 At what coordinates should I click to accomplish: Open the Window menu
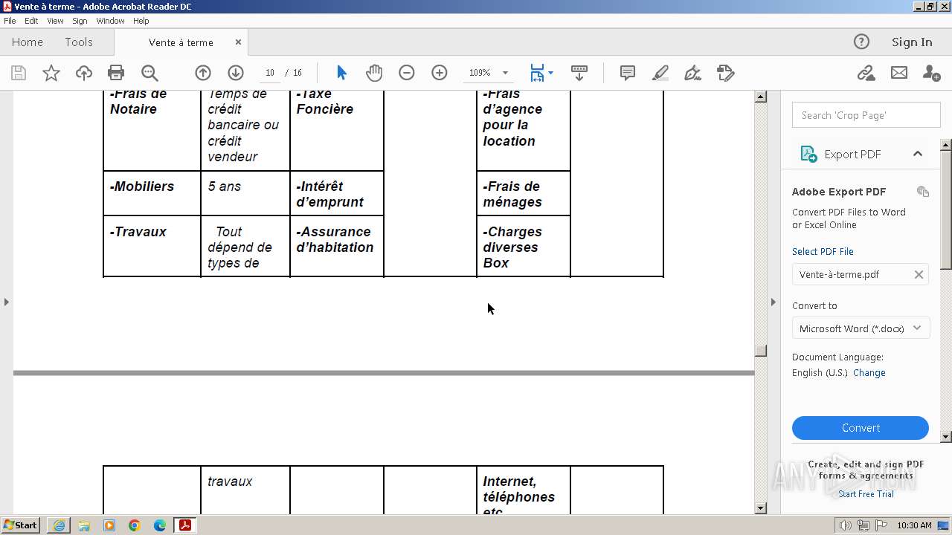110,21
